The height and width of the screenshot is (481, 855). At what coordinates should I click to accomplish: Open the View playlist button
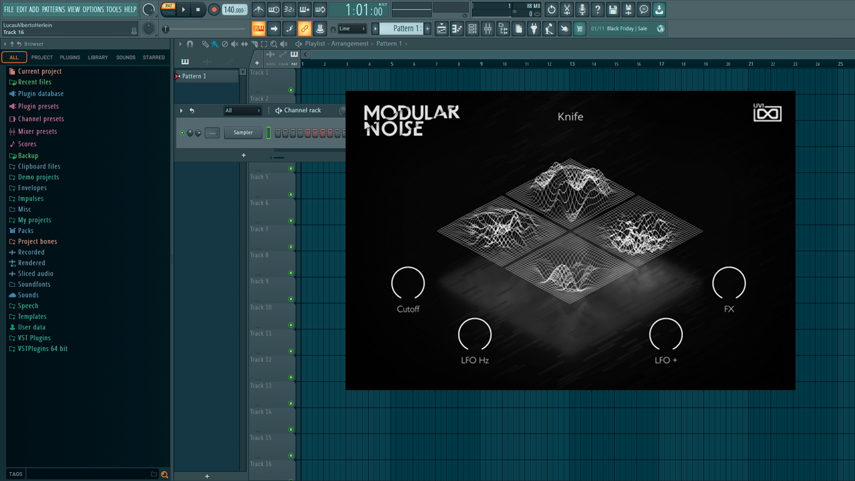(x=442, y=29)
